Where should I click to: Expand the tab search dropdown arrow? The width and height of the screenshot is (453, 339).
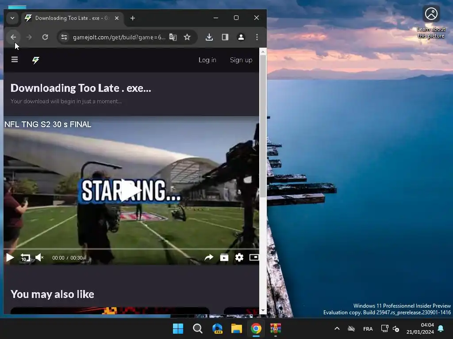[x=12, y=18]
